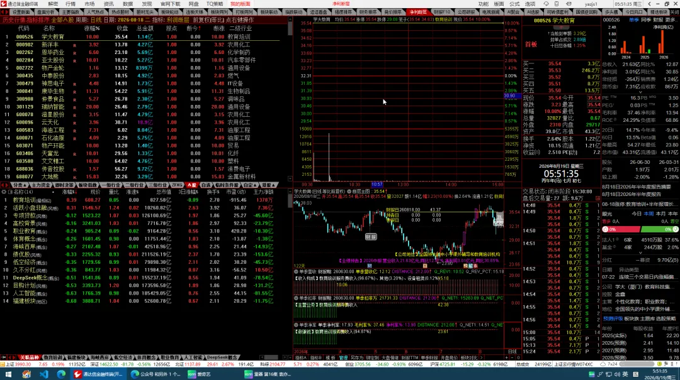This screenshot has width=680, height=380.
Task: Expand the chevron under 基金 holdings row
Action: pyautogui.click(x=640, y=253)
